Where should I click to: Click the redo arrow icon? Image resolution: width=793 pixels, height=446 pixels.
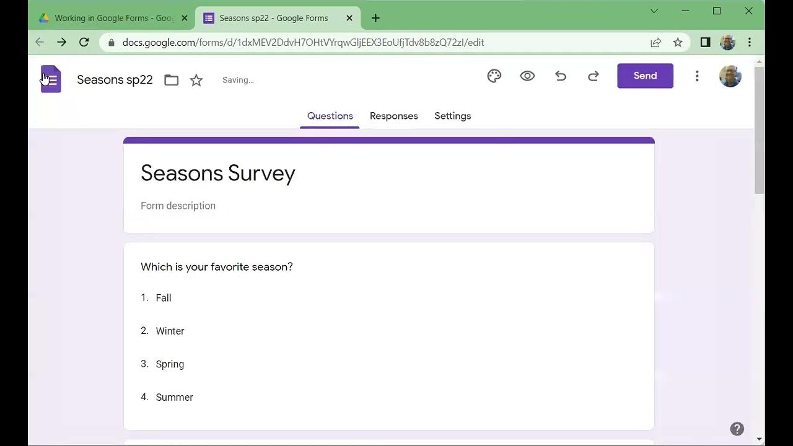tap(594, 76)
